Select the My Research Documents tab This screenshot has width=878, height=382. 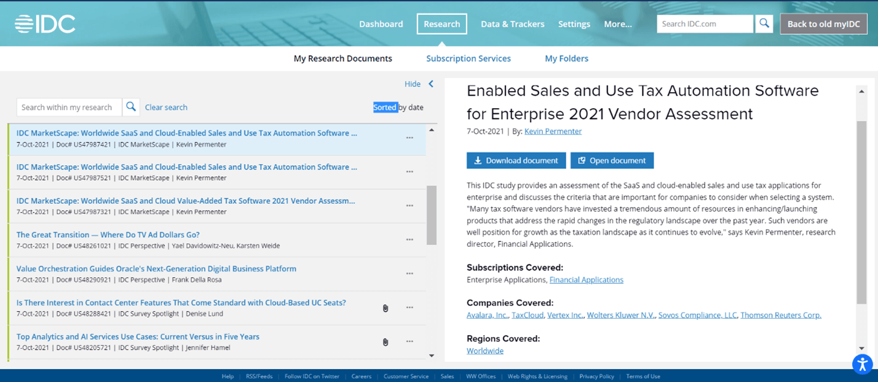(x=343, y=58)
